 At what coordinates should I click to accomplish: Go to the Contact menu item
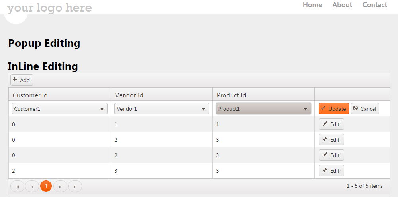(x=374, y=5)
